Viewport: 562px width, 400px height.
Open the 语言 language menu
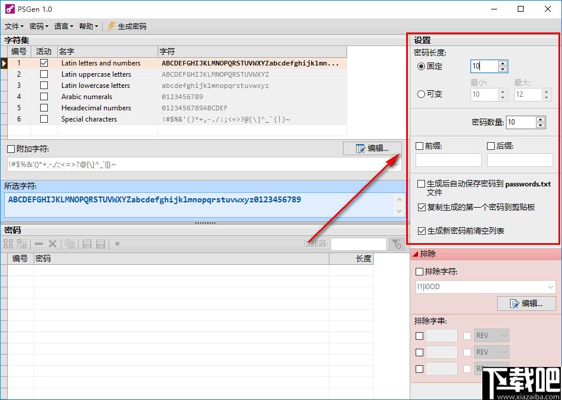coord(63,26)
